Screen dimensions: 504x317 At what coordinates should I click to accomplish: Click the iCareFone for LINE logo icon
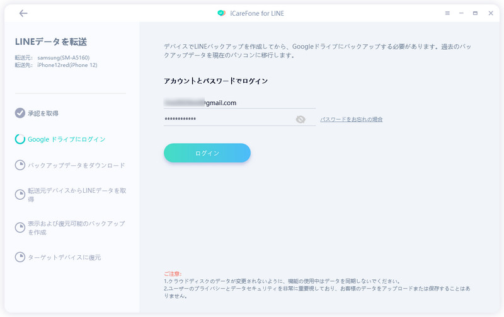[x=221, y=13]
